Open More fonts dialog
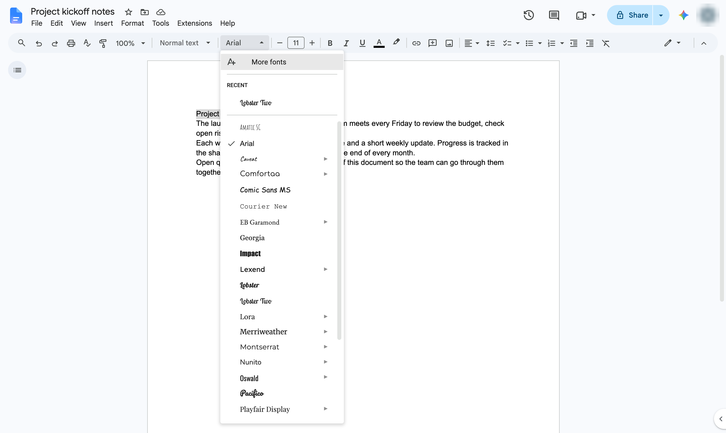The height and width of the screenshot is (433, 726). tap(282, 62)
